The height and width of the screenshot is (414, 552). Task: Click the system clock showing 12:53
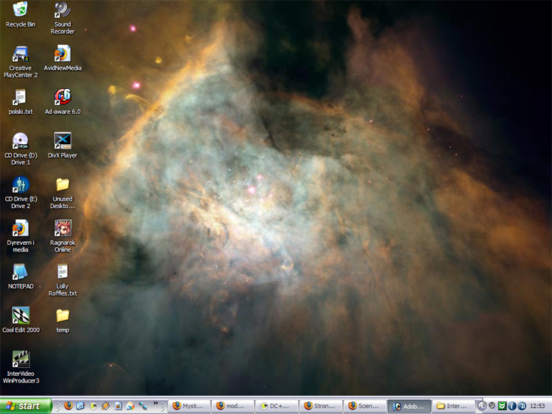(537, 406)
